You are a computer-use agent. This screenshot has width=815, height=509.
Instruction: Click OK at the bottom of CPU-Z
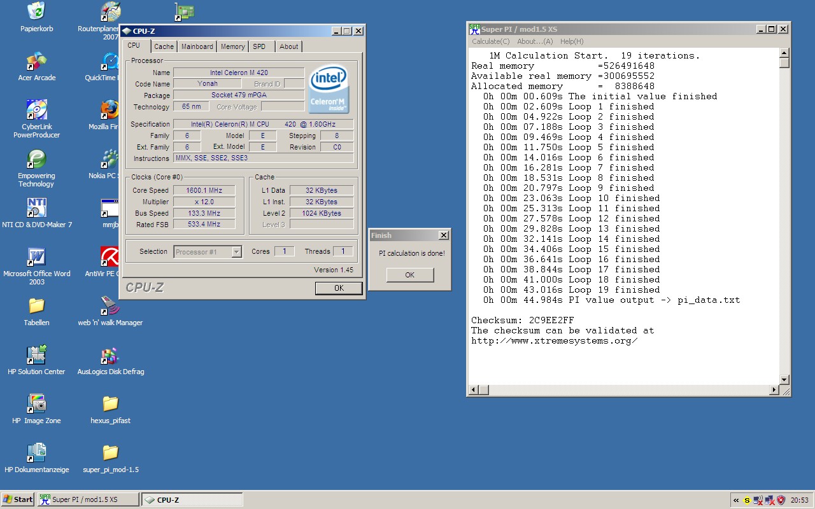point(339,288)
